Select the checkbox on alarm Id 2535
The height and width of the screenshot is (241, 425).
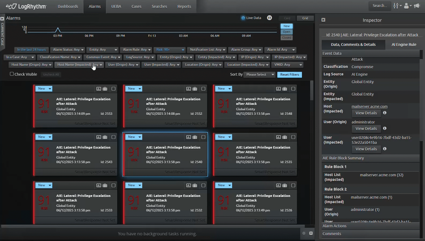click(x=293, y=137)
